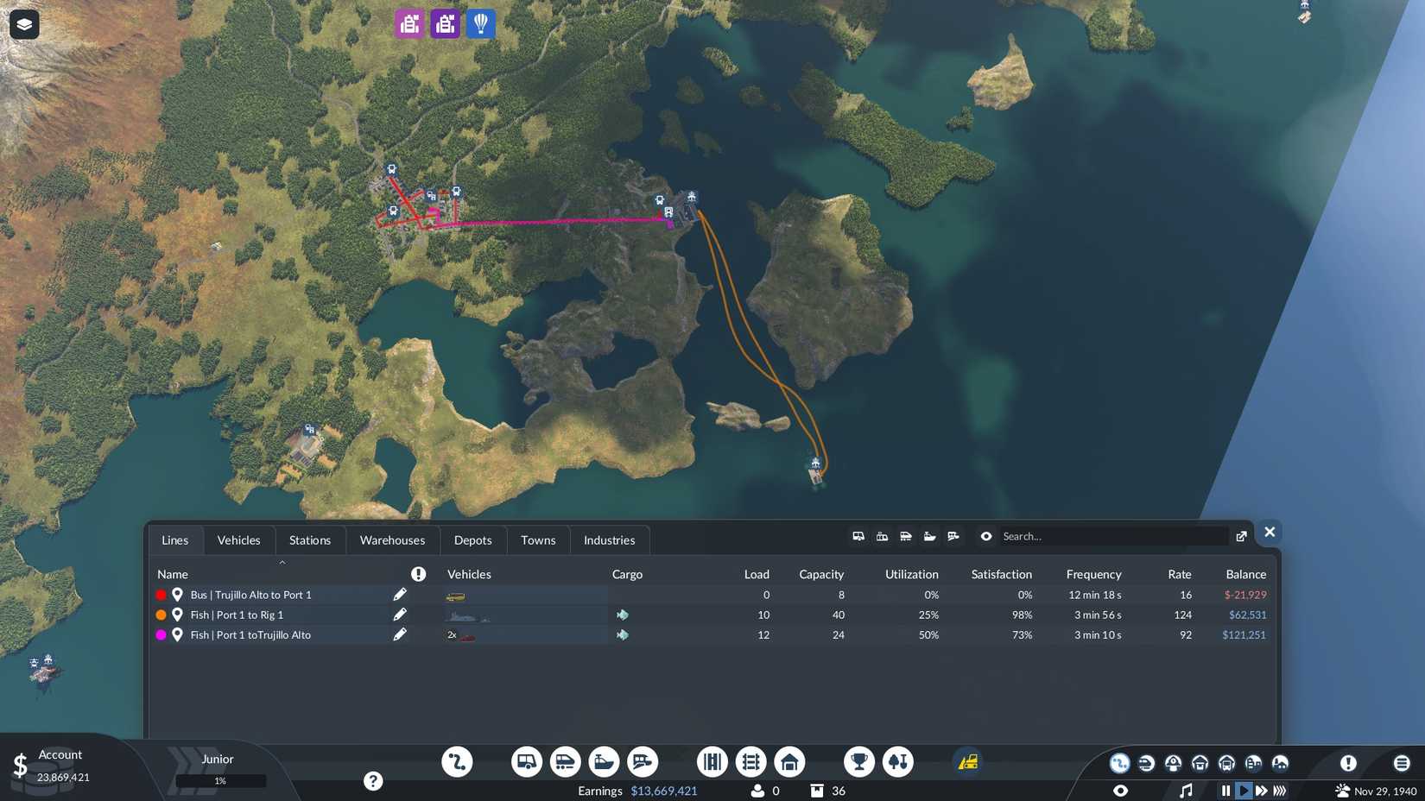The width and height of the screenshot is (1425, 801).
Task: Activate the yellow bulldozer tool
Action: [x=968, y=762]
